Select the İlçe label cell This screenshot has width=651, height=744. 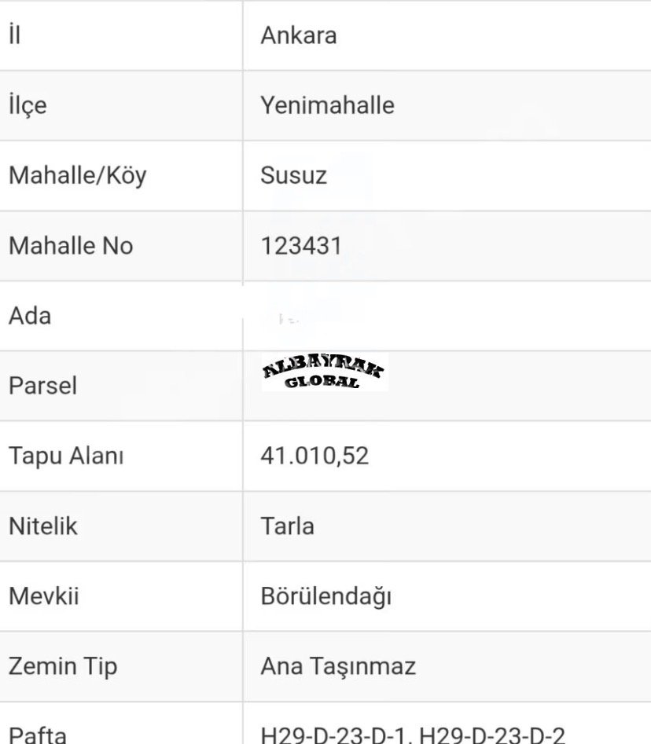coord(28,105)
